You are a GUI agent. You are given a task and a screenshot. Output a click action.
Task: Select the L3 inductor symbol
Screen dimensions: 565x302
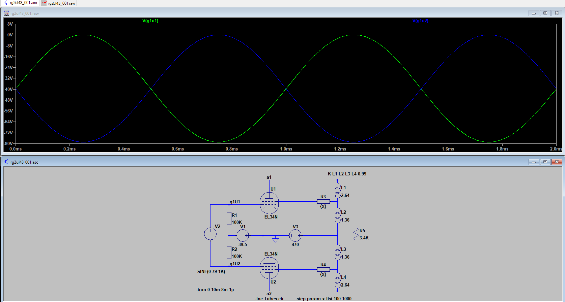[x=337, y=253]
